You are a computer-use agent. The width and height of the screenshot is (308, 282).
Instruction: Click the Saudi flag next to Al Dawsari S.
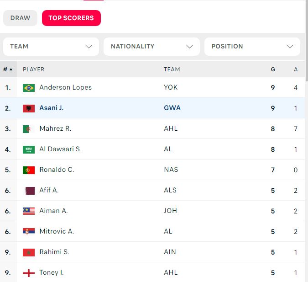pos(29,149)
